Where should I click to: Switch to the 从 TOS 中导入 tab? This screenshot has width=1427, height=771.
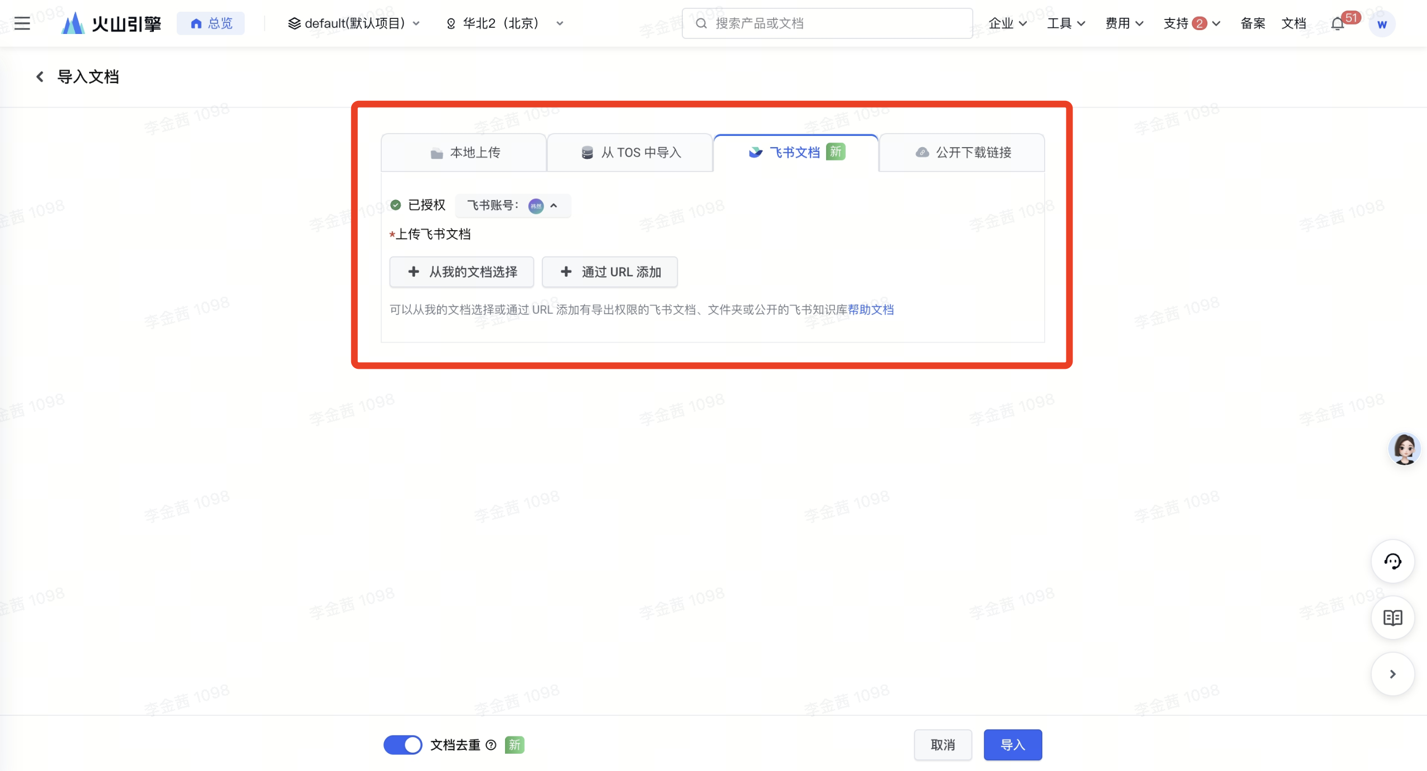coord(630,152)
